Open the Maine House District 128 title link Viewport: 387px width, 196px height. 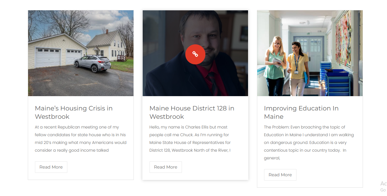pyautogui.click(x=192, y=112)
